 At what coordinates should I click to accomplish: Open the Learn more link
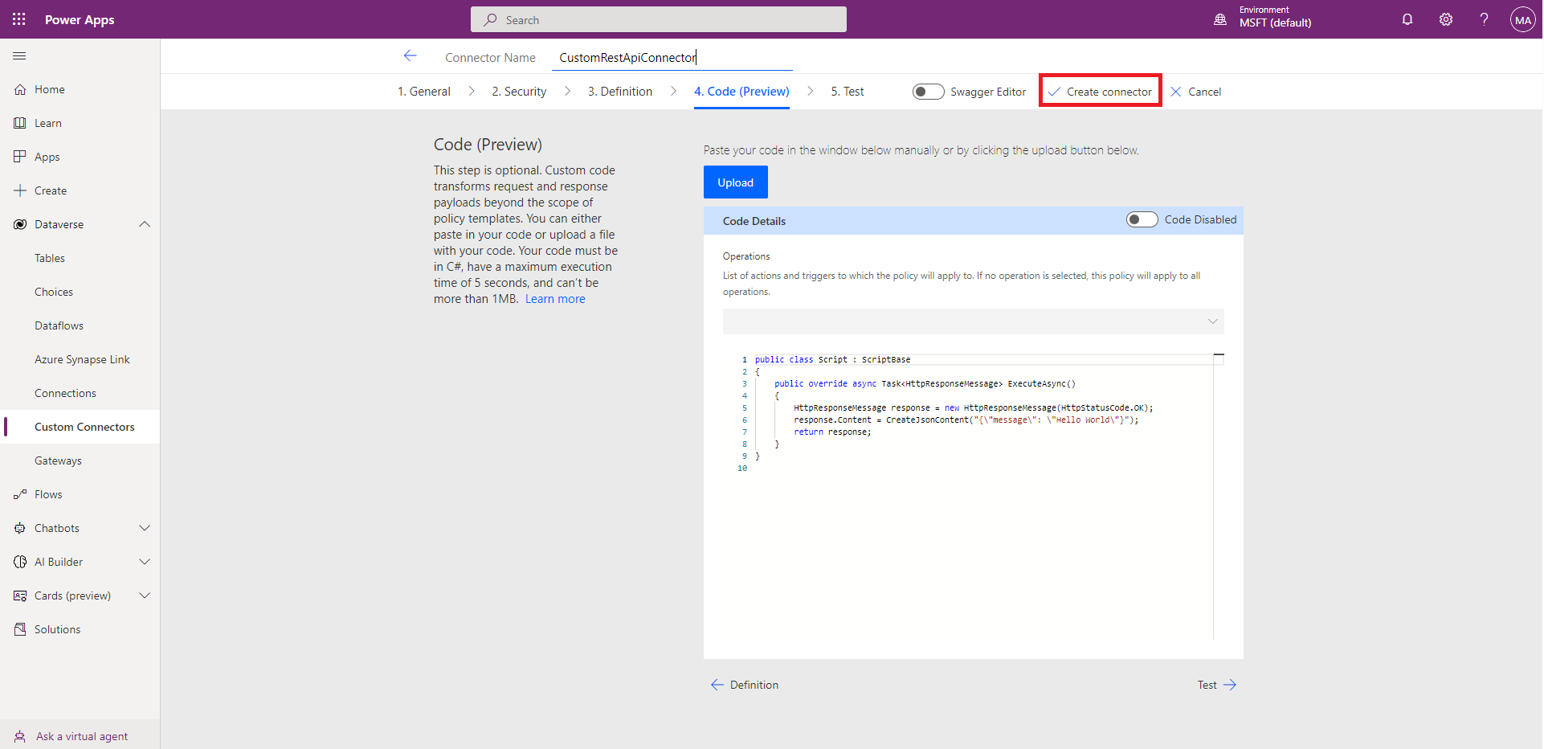(x=555, y=299)
